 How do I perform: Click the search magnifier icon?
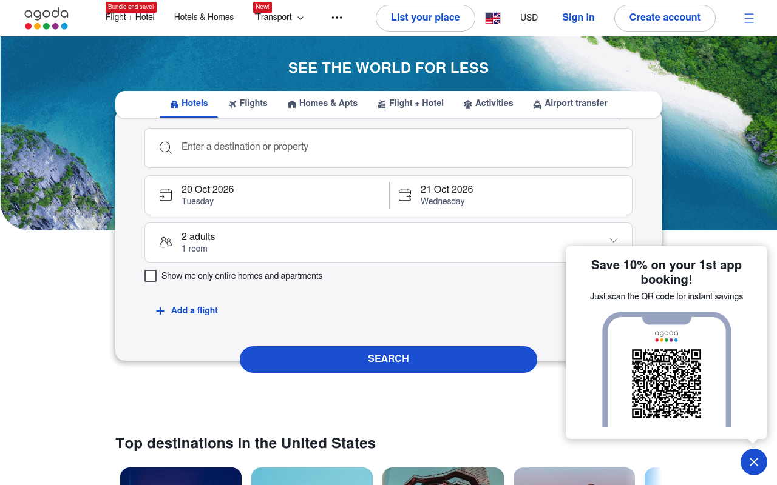[166, 148]
